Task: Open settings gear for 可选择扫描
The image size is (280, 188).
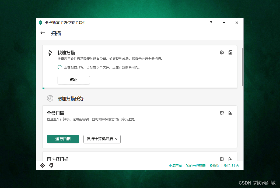Action: click(222, 159)
